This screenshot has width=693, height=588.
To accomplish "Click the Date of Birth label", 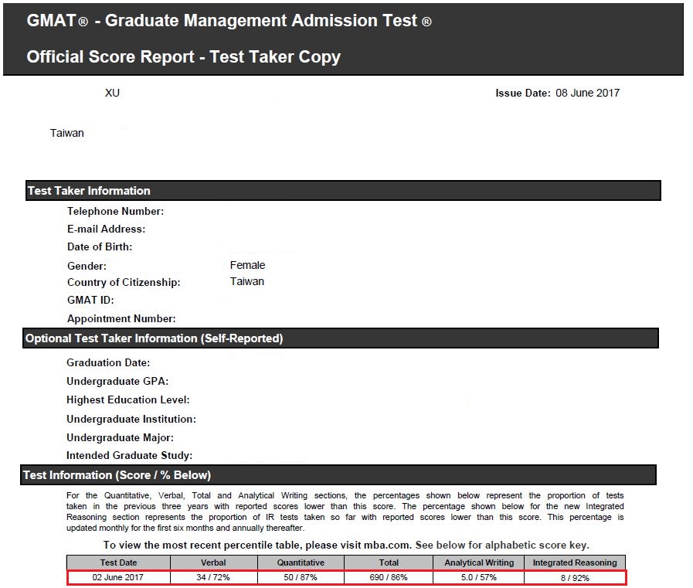I will point(100,246).
